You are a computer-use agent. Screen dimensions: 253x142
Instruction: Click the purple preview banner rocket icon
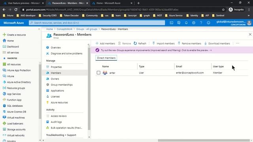pyautogui.click(x=97, y=50)
